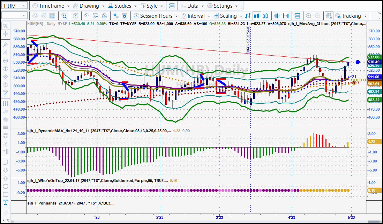
Task: Select the pointer arrow drawing tool
Action: point(5,26)
